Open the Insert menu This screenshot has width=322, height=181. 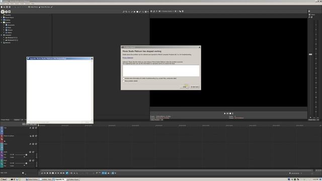coord(17,4)
